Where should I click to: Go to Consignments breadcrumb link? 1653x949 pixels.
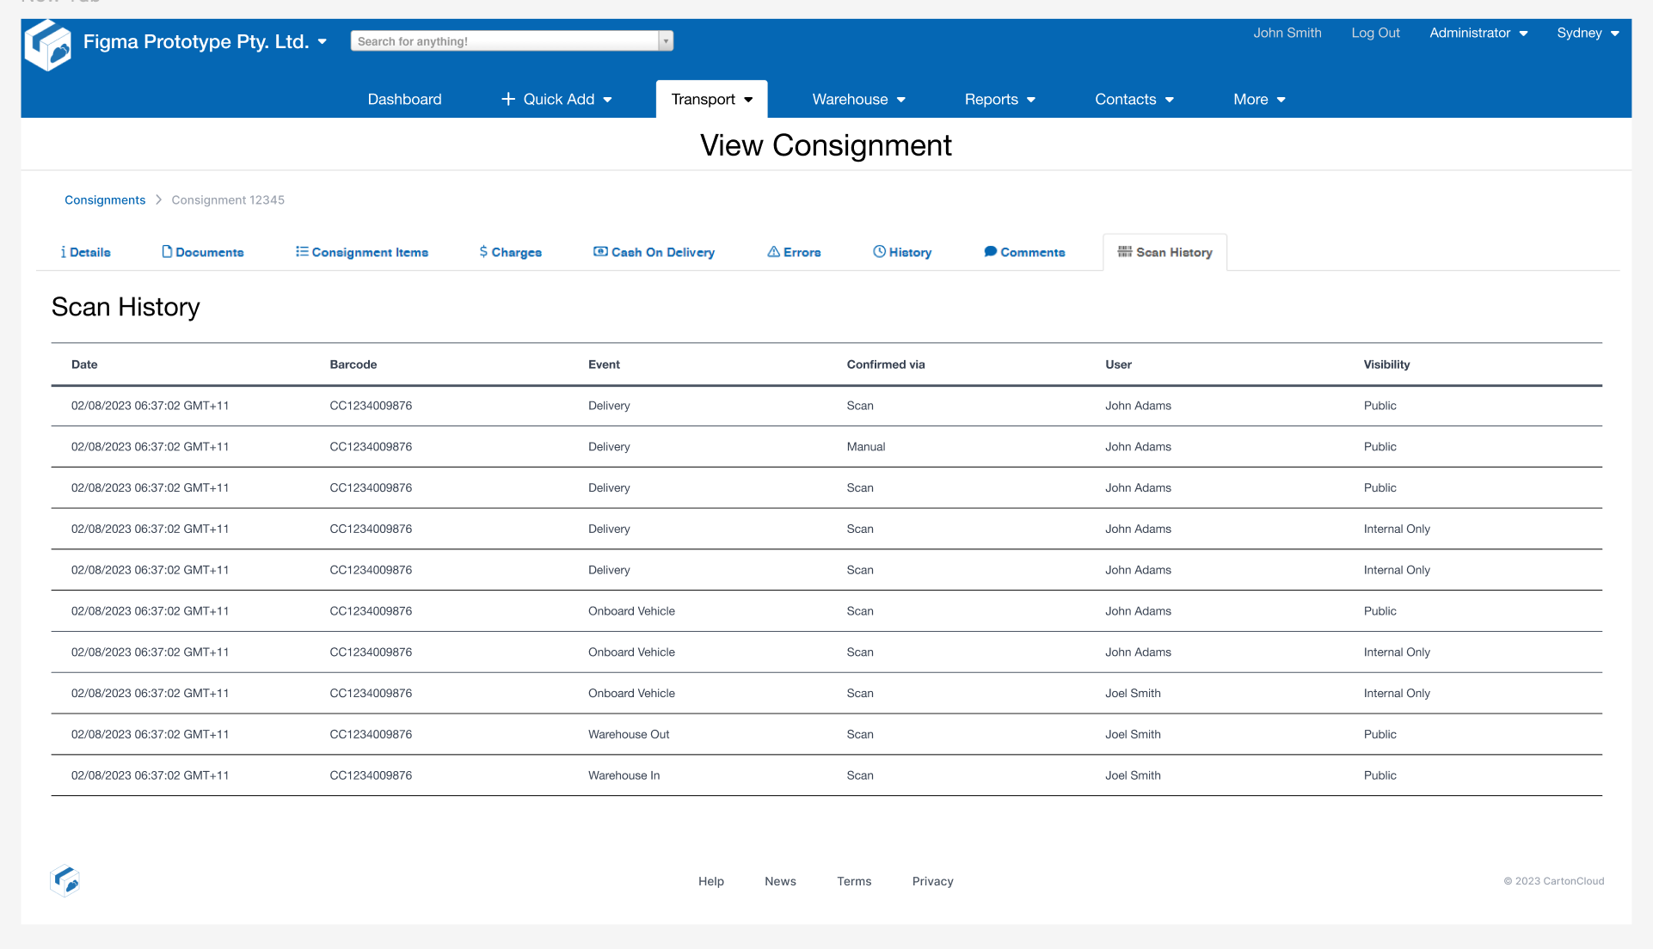(105, 199)
